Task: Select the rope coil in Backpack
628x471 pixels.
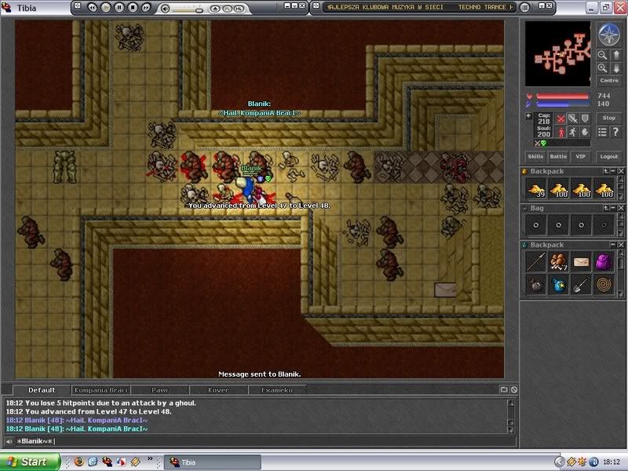Action: tap(604, 285)
